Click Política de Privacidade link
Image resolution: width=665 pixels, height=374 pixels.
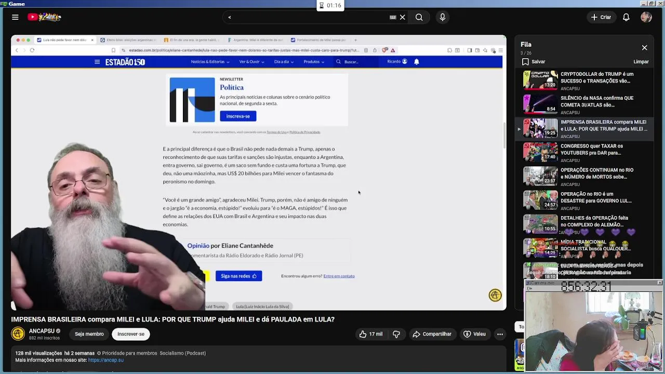point(304,132)
